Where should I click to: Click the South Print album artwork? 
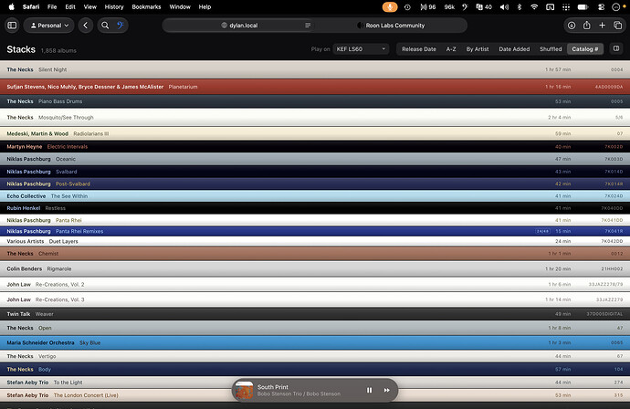click(x=245, y=390)
